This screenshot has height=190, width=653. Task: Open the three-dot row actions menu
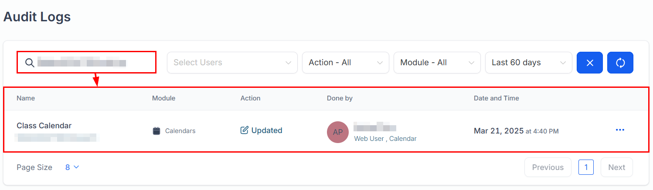620,130
